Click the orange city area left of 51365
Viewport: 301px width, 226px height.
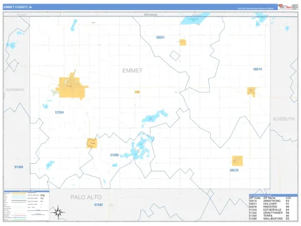92,143
